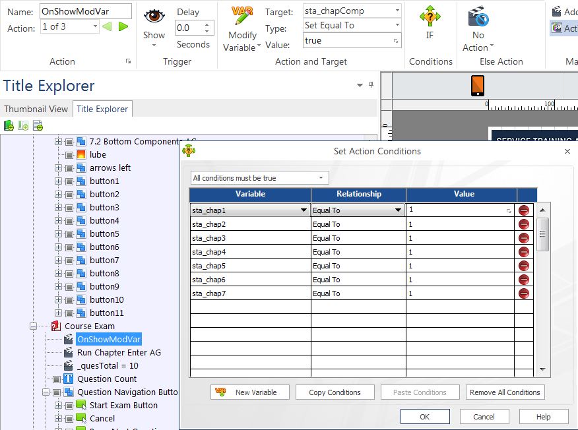
Task: Click the Start Exam Button icon
Action: [81, 406]
